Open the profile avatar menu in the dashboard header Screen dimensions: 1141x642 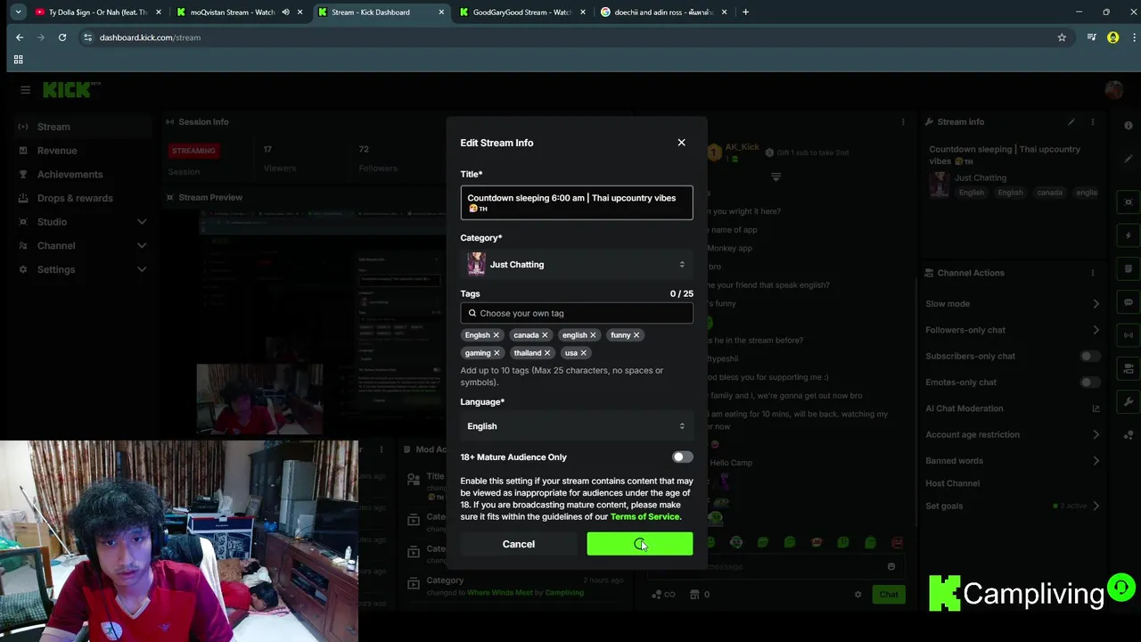point(1113,90)
